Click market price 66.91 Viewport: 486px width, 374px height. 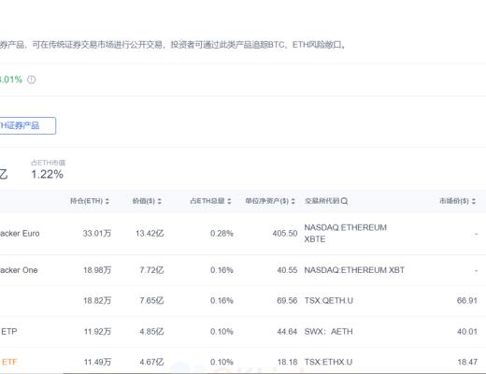(x=467, y=300)
